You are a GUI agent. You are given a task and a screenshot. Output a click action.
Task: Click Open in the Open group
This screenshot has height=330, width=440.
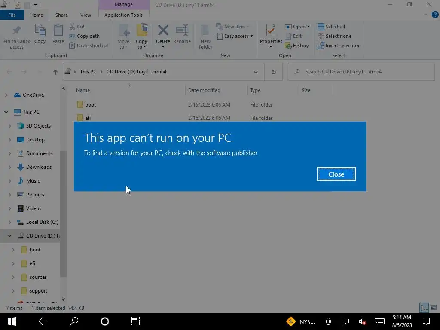(x=297, y=27)
